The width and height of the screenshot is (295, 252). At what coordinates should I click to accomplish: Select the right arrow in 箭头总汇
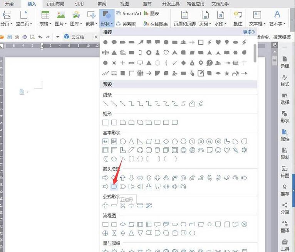coord(106,178)
